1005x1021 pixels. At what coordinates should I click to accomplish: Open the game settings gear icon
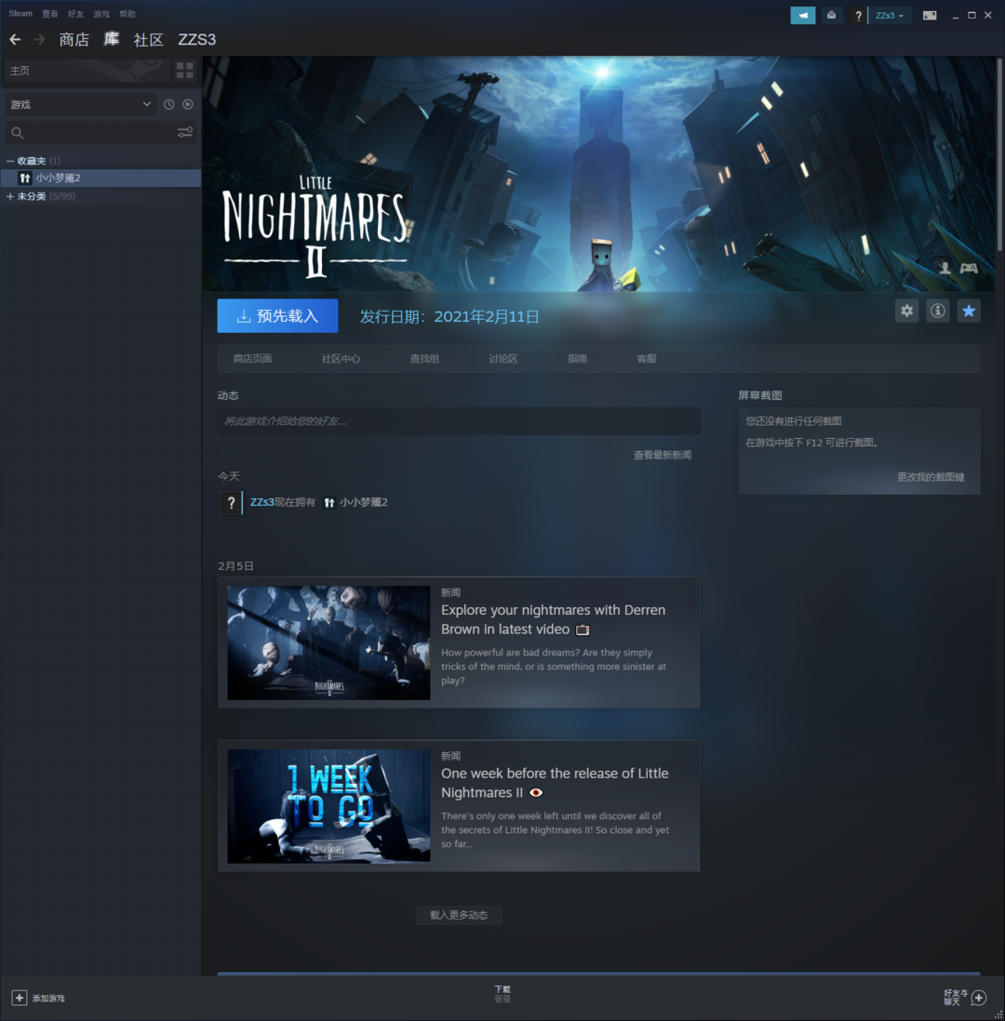pos(907,312)
